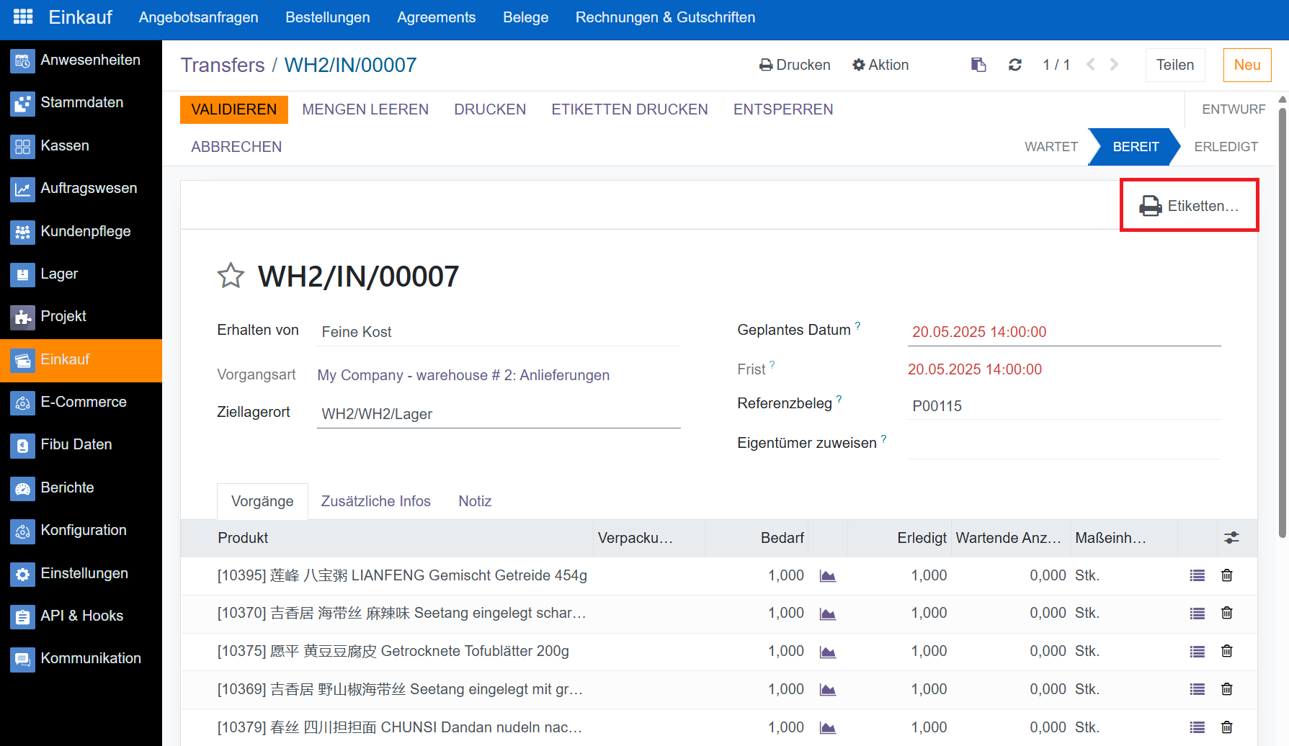
Task: Click the Geplantes Datum field
Action: [x=1063, y=332]
